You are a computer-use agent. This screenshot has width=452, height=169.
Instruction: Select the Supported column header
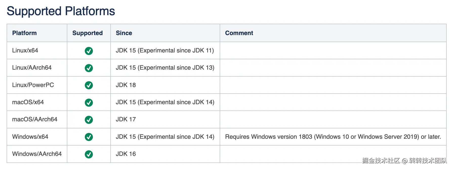[x=88, y=33]
